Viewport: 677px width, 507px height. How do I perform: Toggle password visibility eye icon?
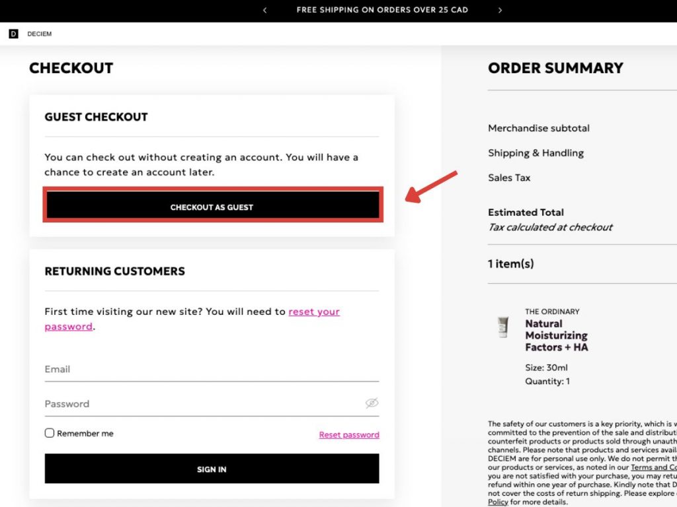tap(372, 403)
